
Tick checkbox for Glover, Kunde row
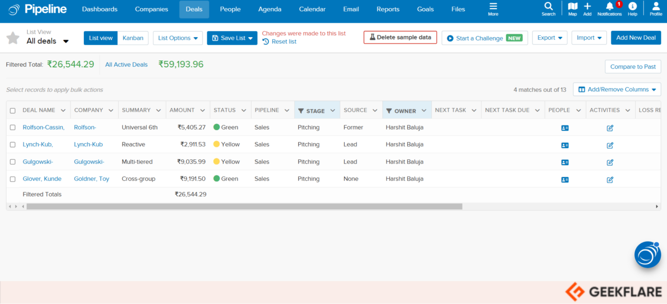click(x=13, y=179)
